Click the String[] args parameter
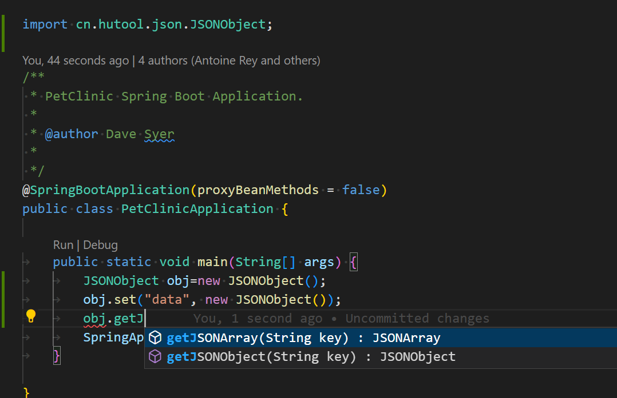Image resolution: width=617 pixels, height=398 pixels. pos(285,262)
